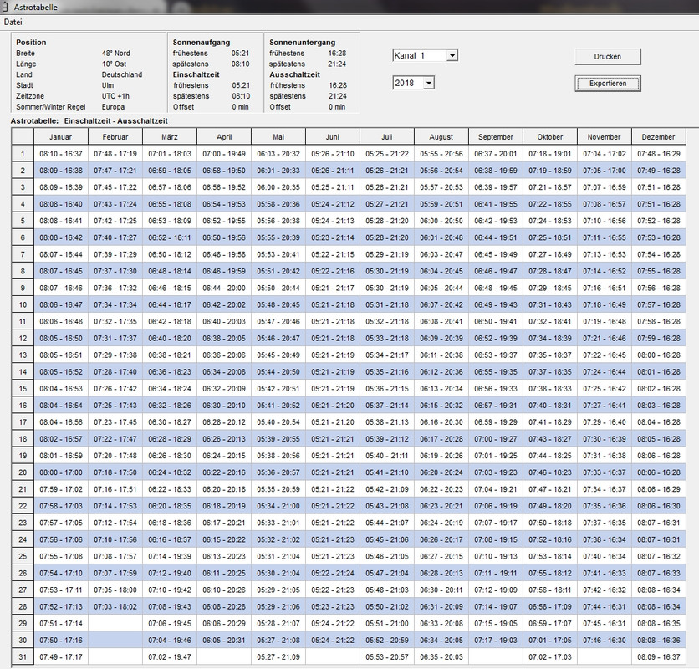Select row header for day 15
The width and height of the screenshot is (699, 669).
(23, 389)
